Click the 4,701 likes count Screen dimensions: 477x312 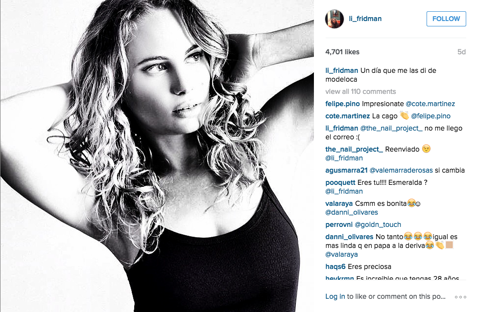click(342, 52)
